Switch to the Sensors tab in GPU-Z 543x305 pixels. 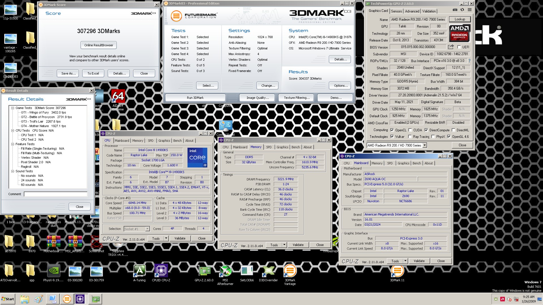coord(397,11)
